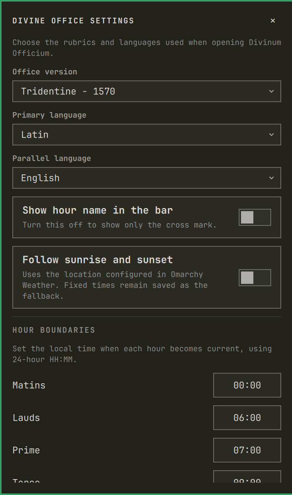Click 'Choose the rubrics and languages' description
Screen dimensions: 292x495
tap(147, 48)
